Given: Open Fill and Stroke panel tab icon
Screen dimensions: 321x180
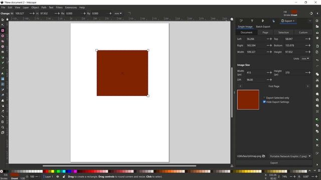Looking at the screenshot, I should (241, 21).
